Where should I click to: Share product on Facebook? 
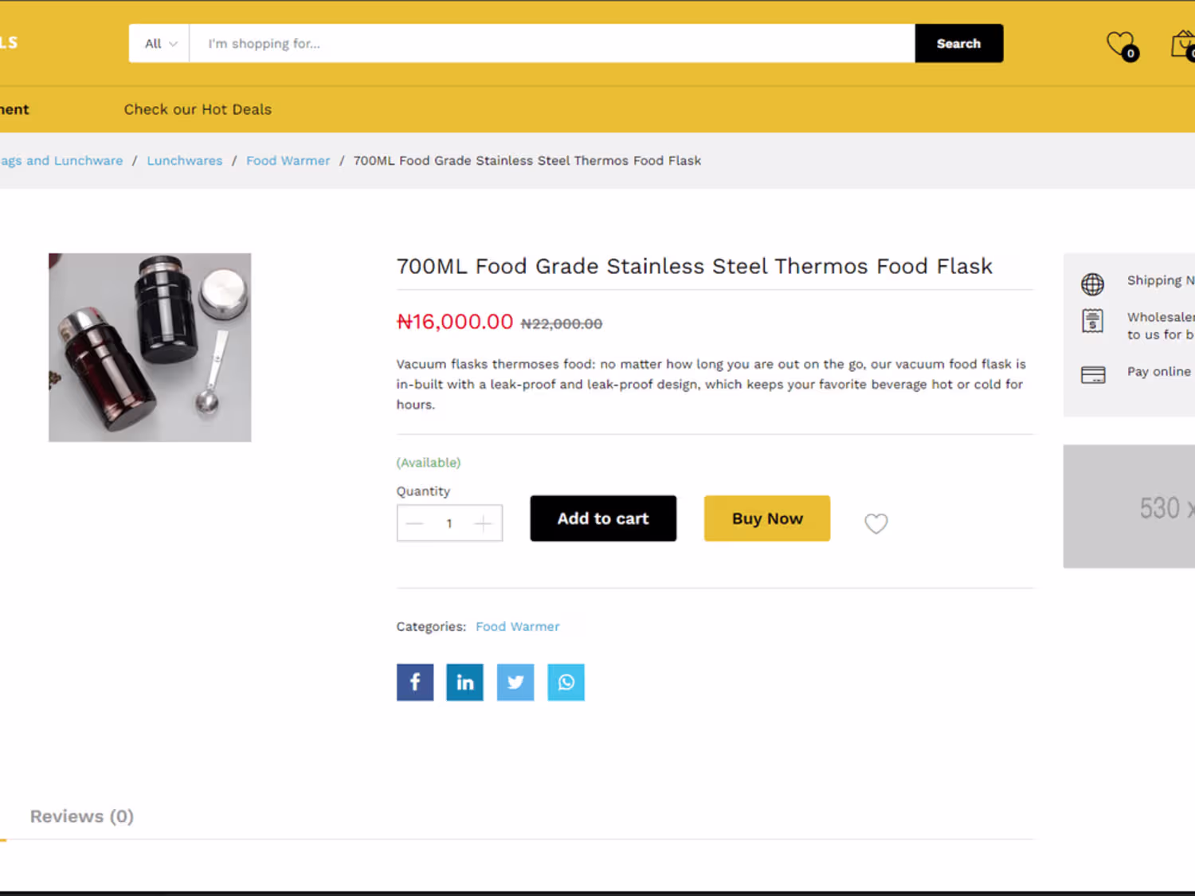coord(415,683)
